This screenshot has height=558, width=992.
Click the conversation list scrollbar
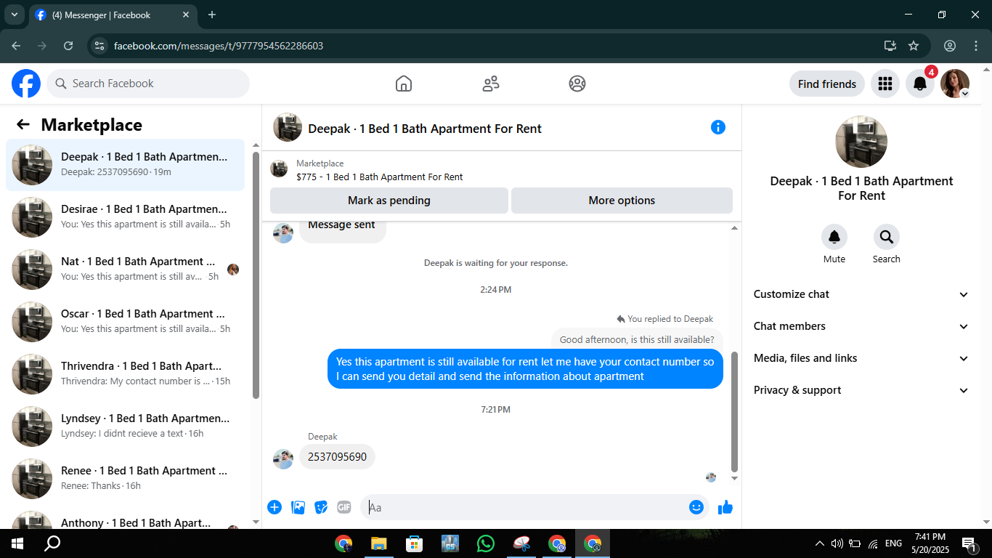[256, 275]
